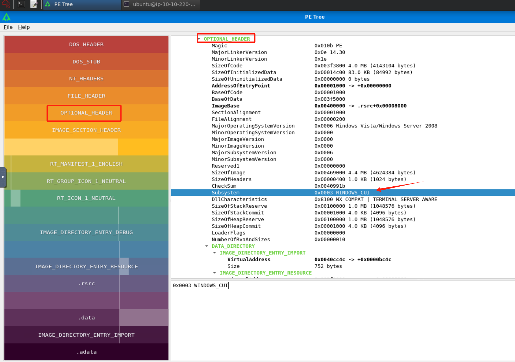Select OPTIONAL_HEADER block in the map
The height and width of the screenshot is (362, 515).
tap(86, 113)
